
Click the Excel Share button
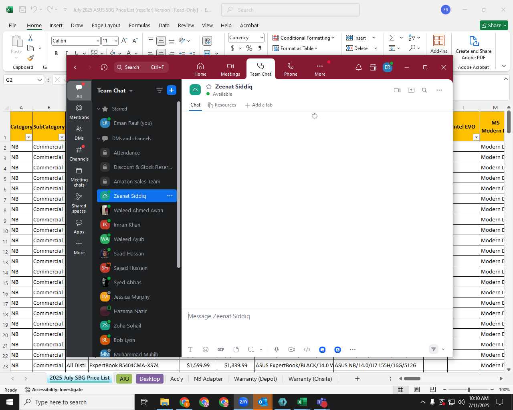[x=494, y=25]
